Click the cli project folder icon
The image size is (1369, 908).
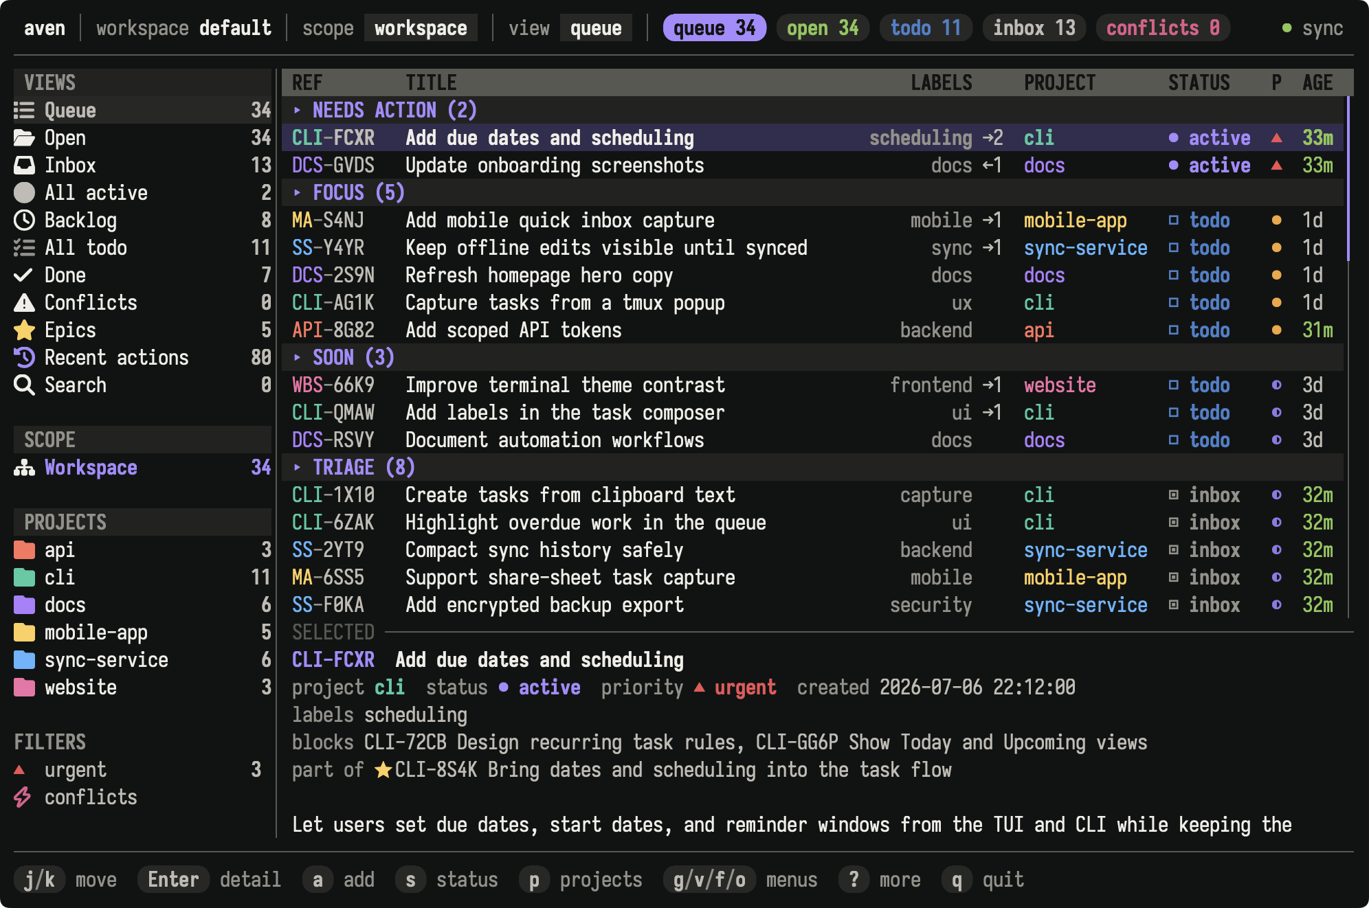click(x=24, y=577)
